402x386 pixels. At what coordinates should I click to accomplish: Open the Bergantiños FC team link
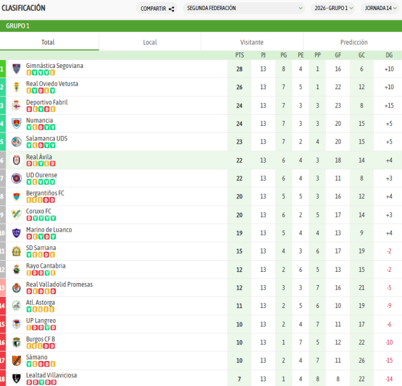click(x=45, y=193)
